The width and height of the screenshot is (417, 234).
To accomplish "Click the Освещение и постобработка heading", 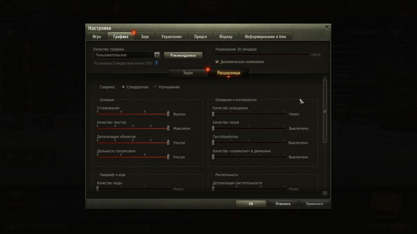I will 236,100.
